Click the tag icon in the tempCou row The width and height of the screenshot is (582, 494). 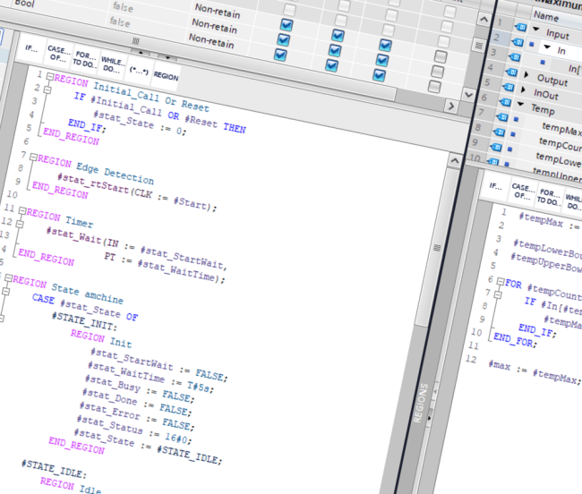(499, 132)
